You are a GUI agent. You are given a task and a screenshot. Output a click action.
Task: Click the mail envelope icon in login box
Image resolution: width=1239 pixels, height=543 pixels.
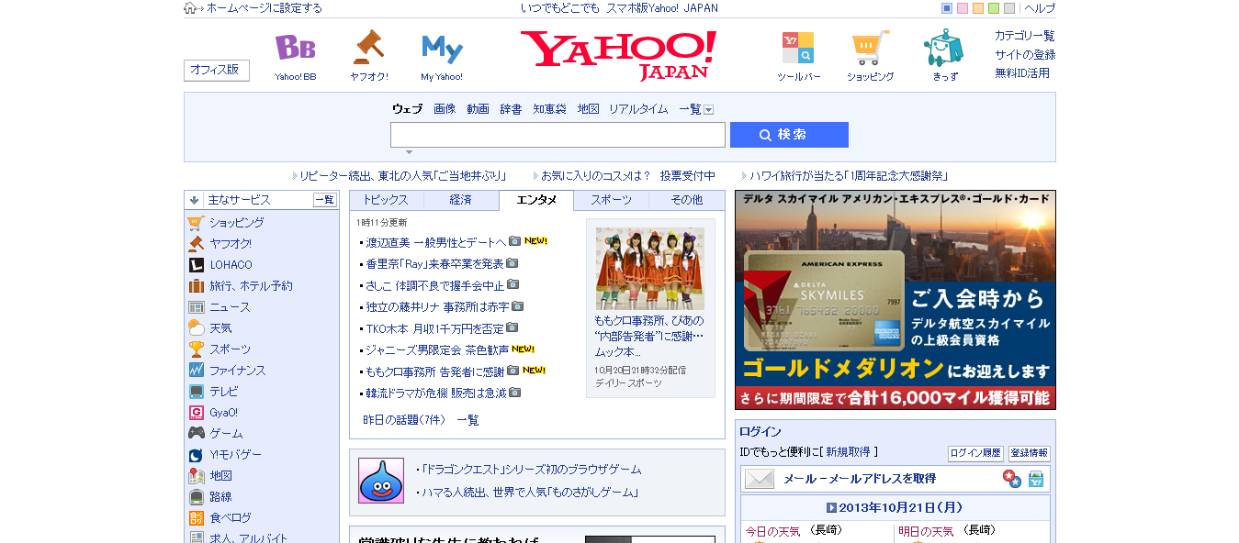(760, 479)
